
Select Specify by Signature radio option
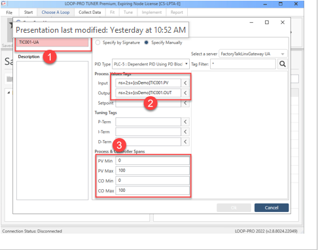point(97,43)
